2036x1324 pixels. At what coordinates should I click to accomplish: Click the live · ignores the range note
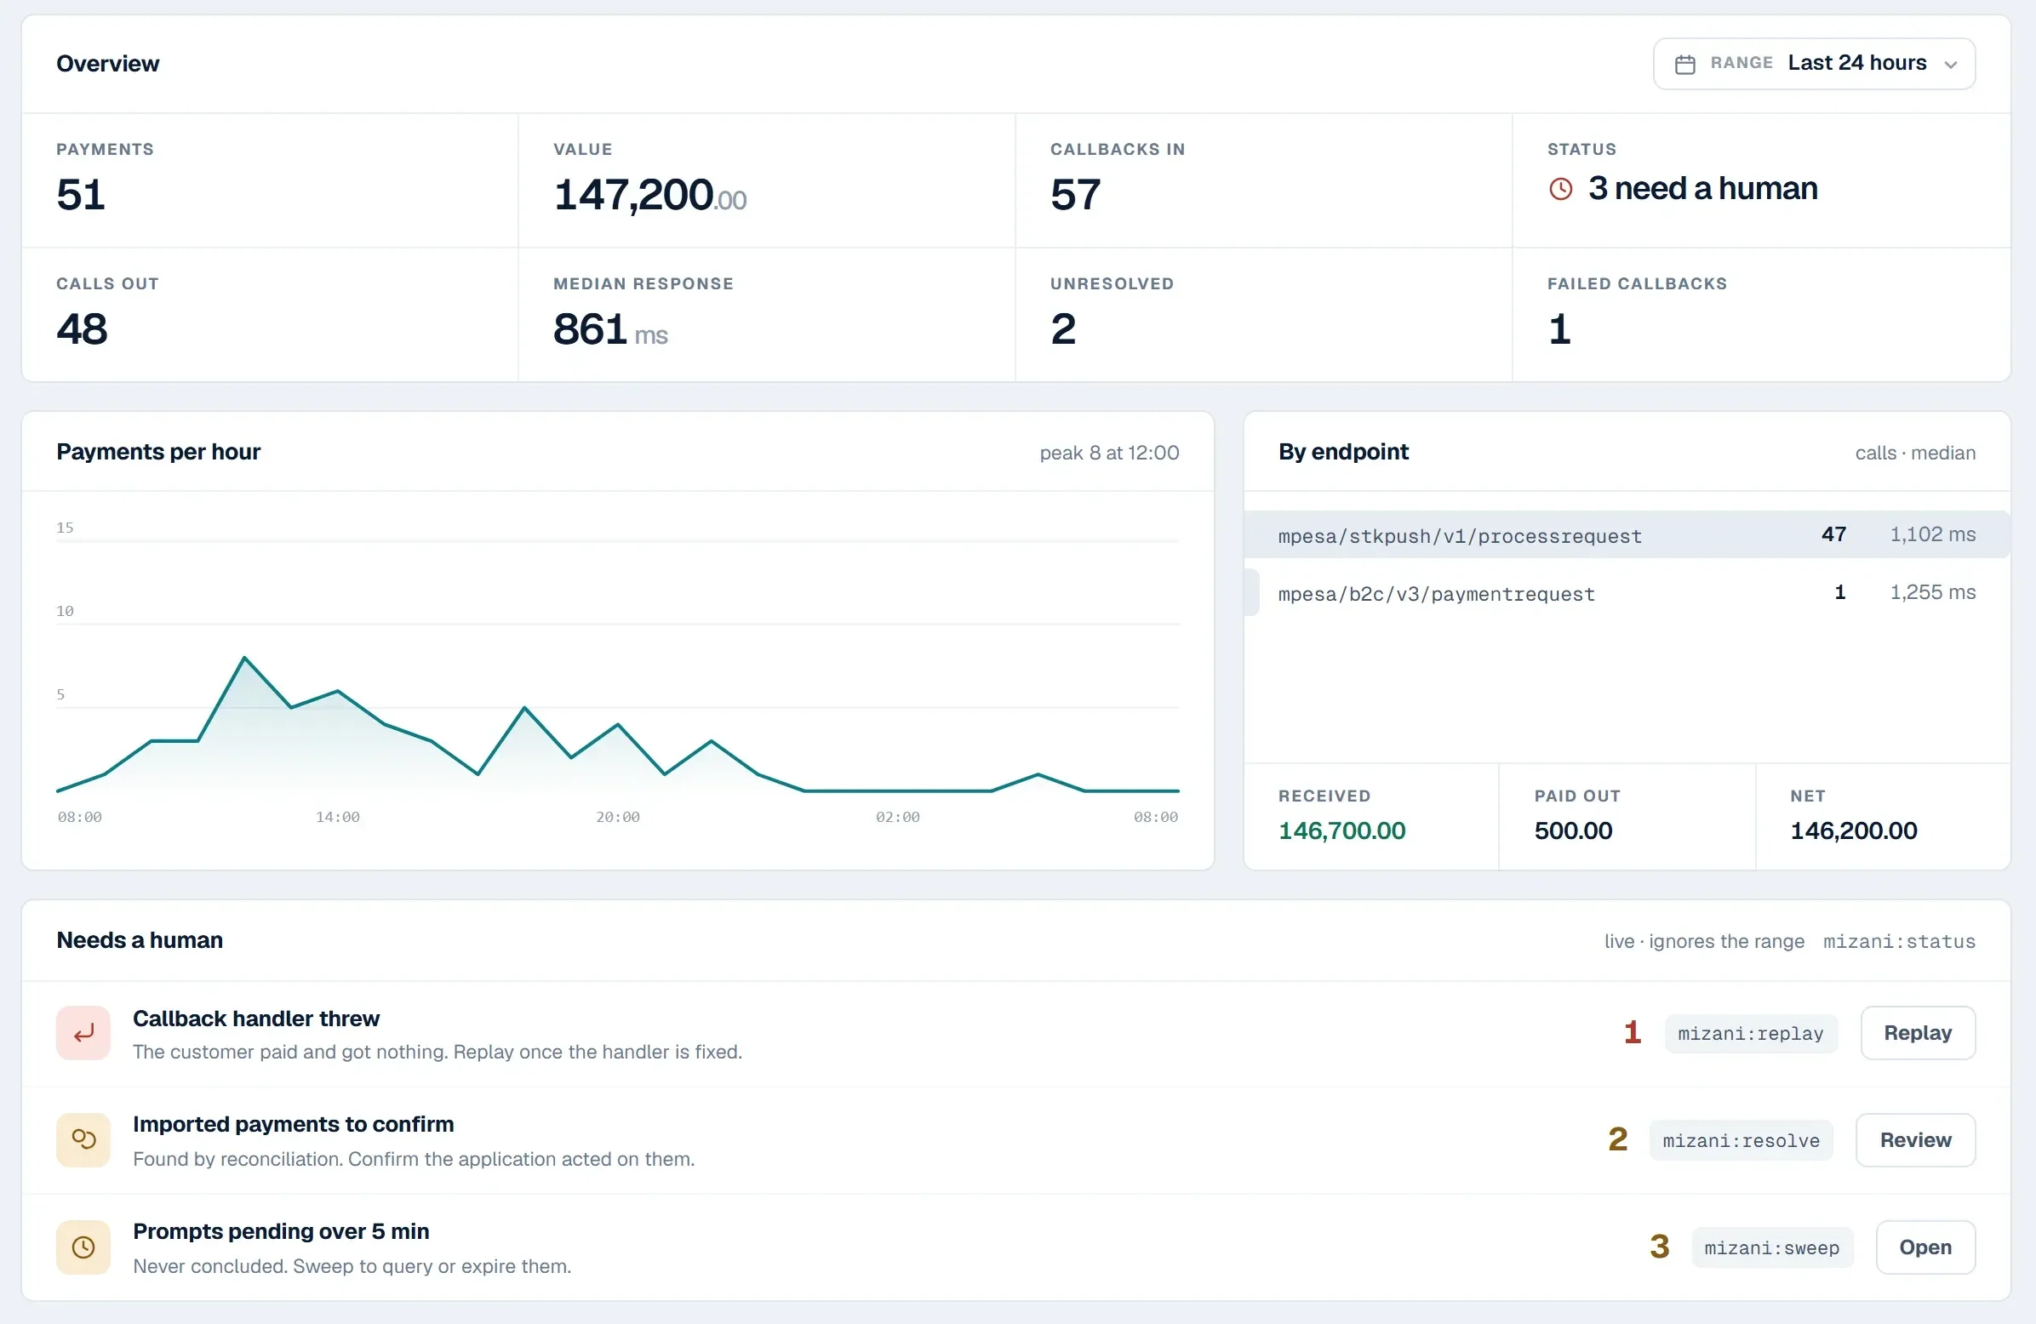(1704, 942)
